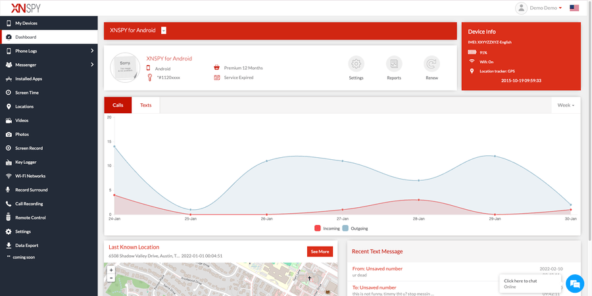592x296 pixels.
Task: Open the Week period dropdown
Action: point(566,105)
